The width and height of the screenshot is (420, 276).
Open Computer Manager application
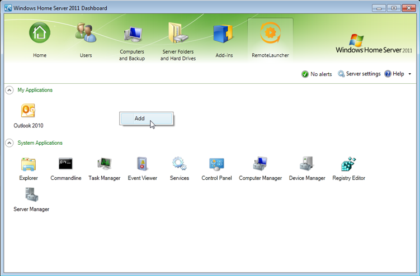click(260, 169)
